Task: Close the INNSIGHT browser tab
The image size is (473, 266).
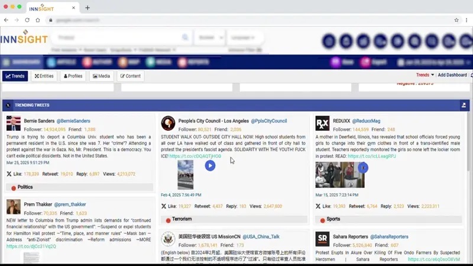Action: click(73, 8)
